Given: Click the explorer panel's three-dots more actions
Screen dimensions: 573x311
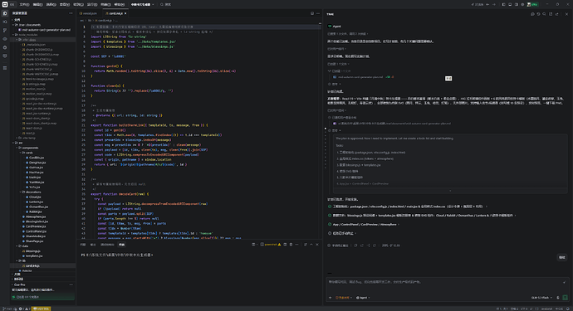Looking at the screenshot, I should coord(71,13).
